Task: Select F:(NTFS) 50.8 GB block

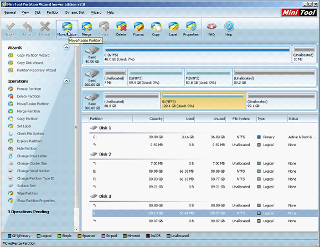Action: (208, 78)
